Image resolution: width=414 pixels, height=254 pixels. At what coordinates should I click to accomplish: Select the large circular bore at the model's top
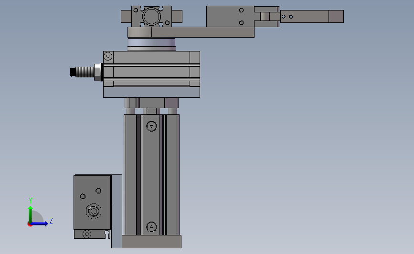151,16
